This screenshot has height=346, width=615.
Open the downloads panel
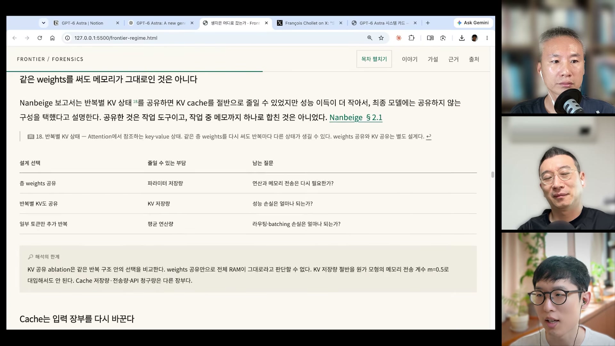[462, 38]
